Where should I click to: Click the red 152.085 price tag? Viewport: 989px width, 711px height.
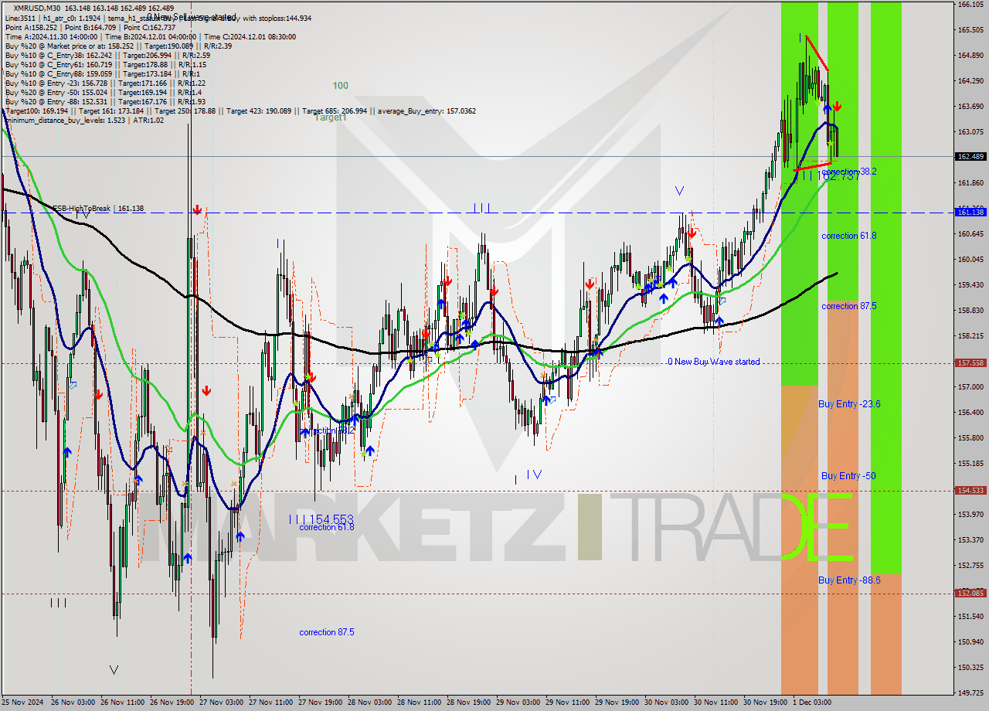click(x=970, y=593)
